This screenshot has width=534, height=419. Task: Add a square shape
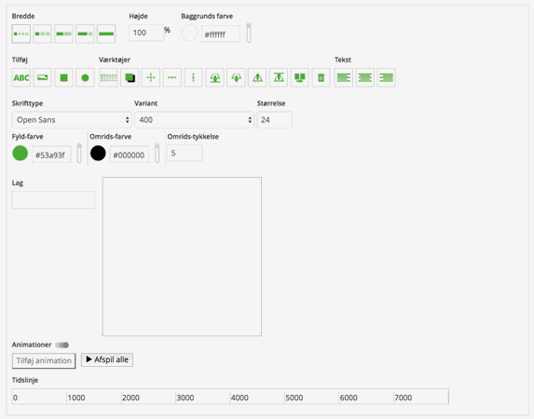click(x=63, y=77)
